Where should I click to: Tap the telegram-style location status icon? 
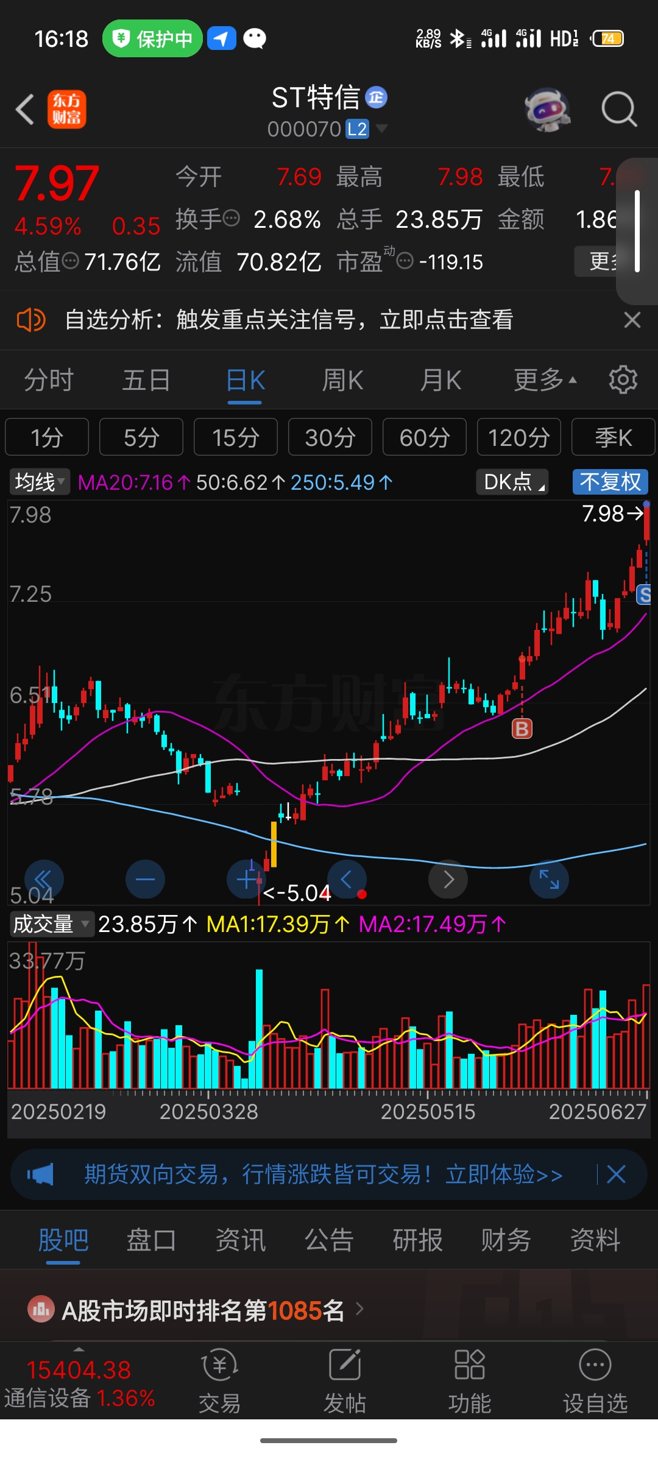[221, 38]
